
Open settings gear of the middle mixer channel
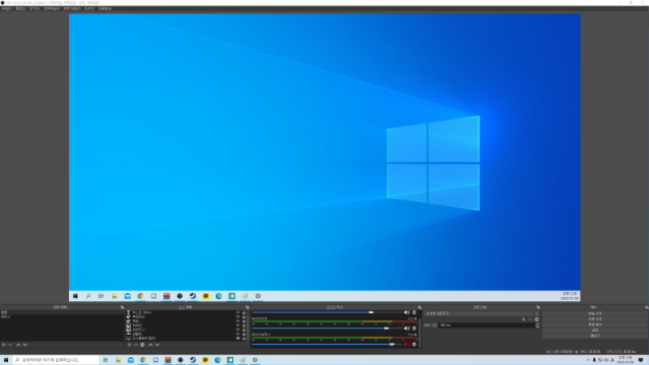[x=414, y=328]
